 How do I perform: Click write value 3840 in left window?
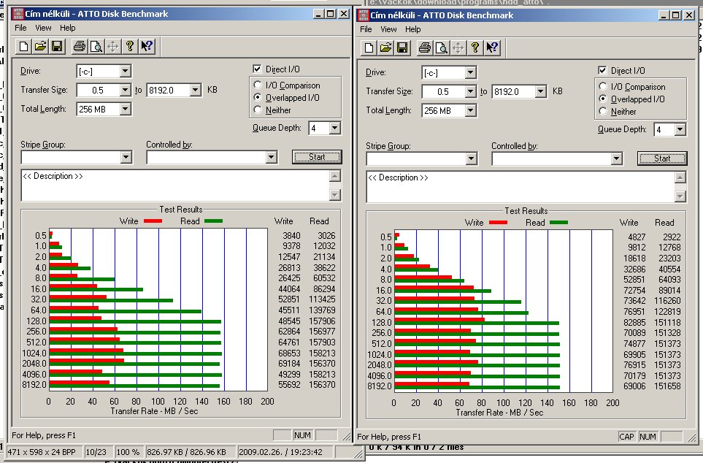coord(291,236)
